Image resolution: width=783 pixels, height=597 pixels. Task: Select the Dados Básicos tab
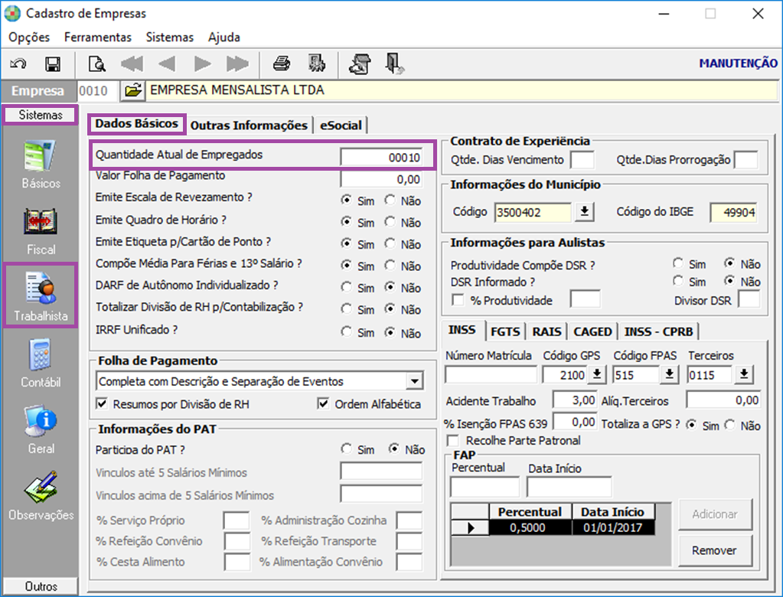coord(137,124)
